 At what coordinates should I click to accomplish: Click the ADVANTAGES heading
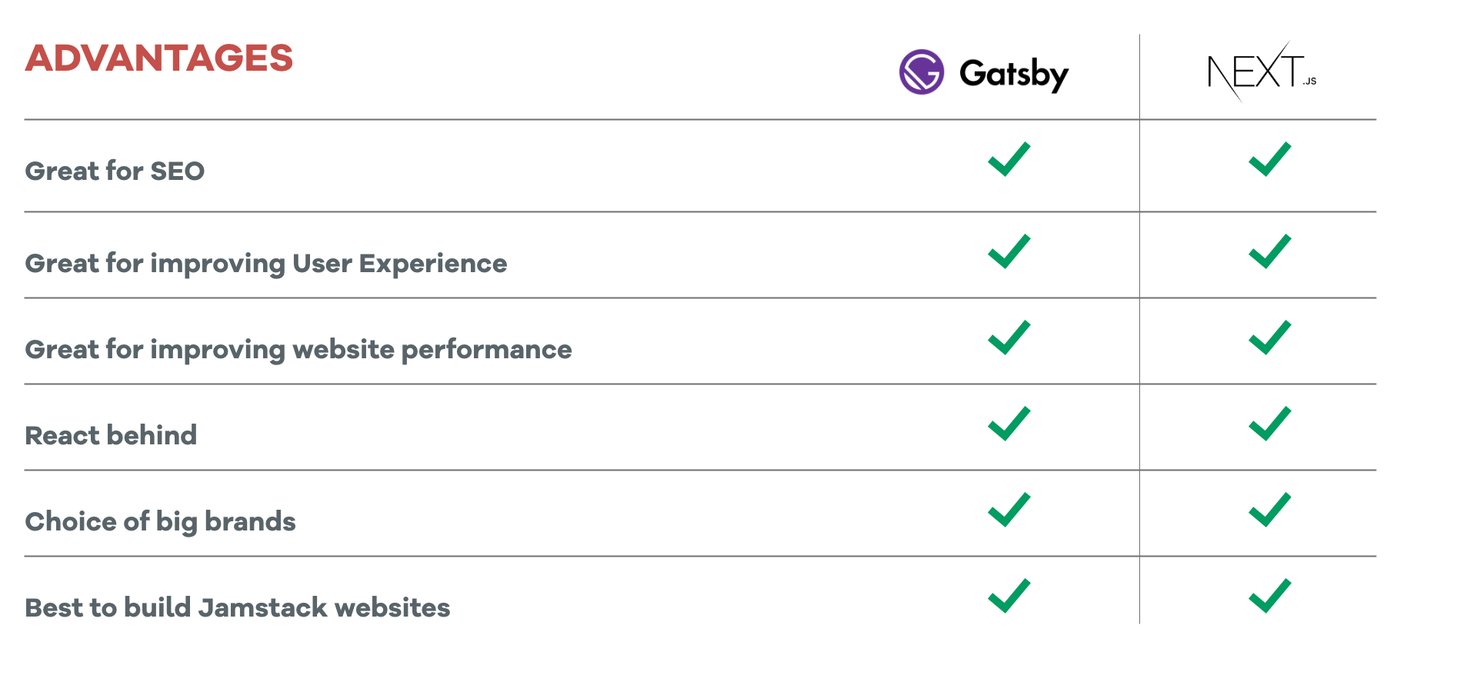tap(159, 58)
